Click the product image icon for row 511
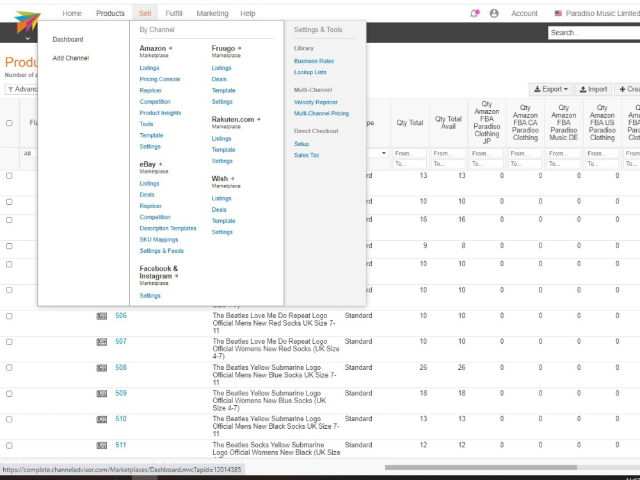640x480 pixels. pos(102,445)
